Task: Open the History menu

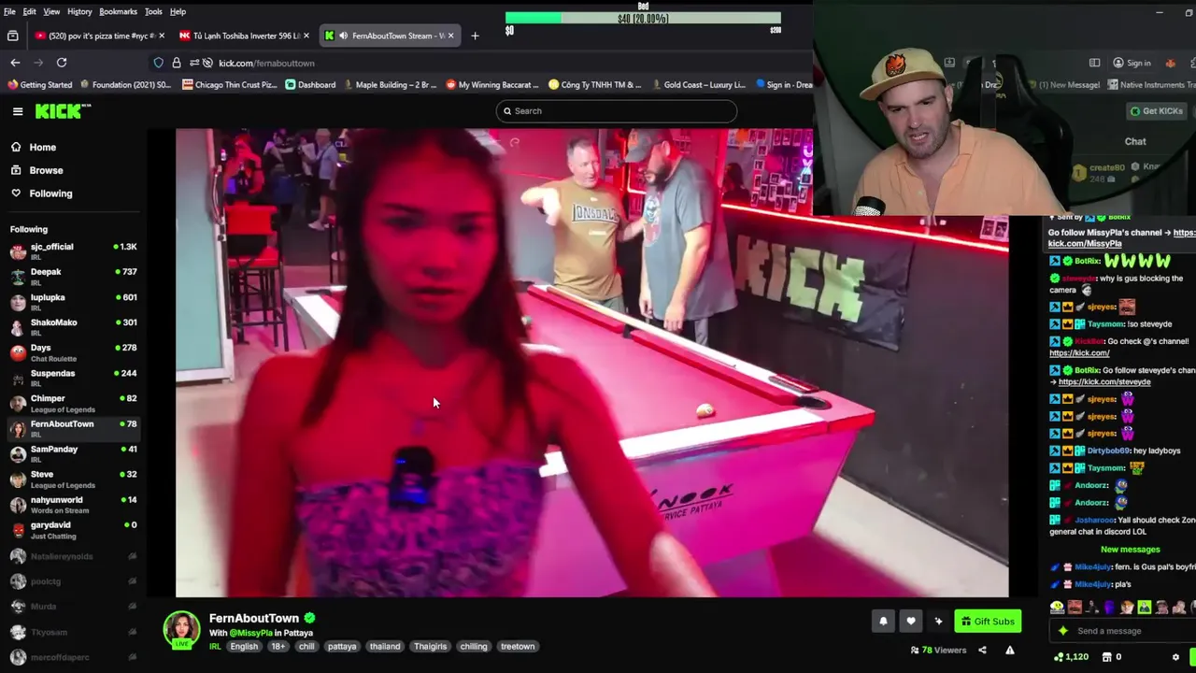Action: [79, 11]
